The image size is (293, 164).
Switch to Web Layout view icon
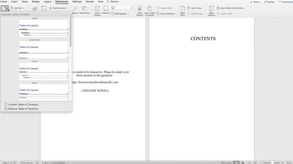[x=243, y=163]
